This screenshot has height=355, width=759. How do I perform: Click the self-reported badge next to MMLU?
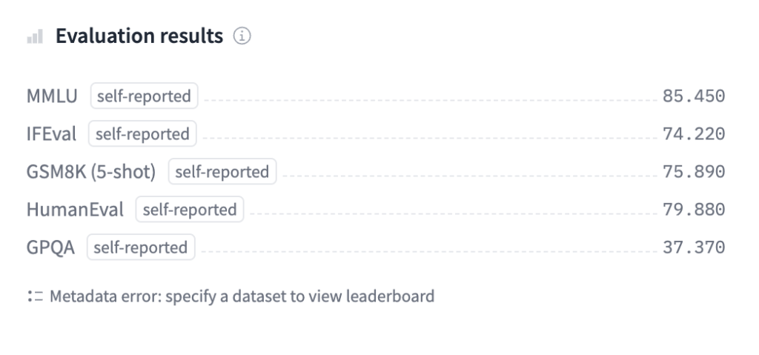point(145,96)
